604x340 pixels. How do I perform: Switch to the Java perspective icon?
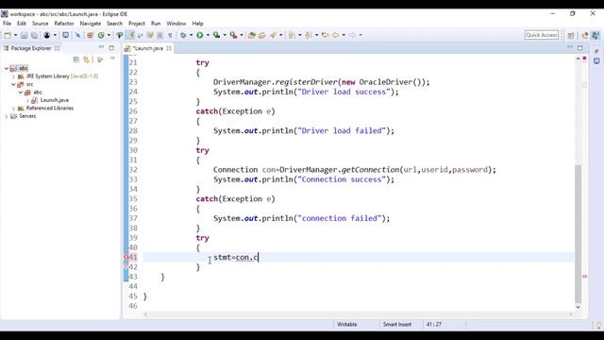click(596, 35)
